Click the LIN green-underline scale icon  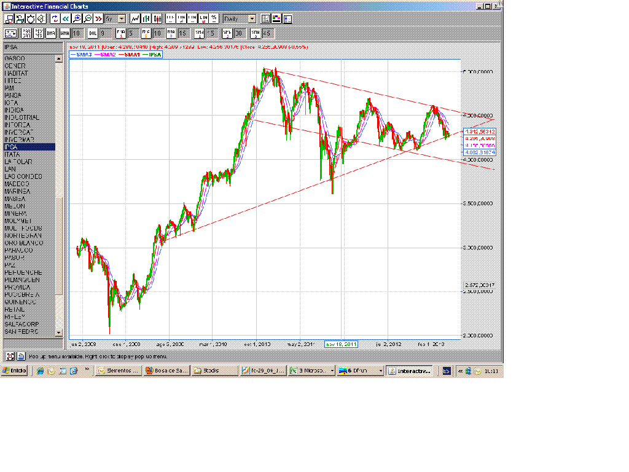tap(192, 19)
